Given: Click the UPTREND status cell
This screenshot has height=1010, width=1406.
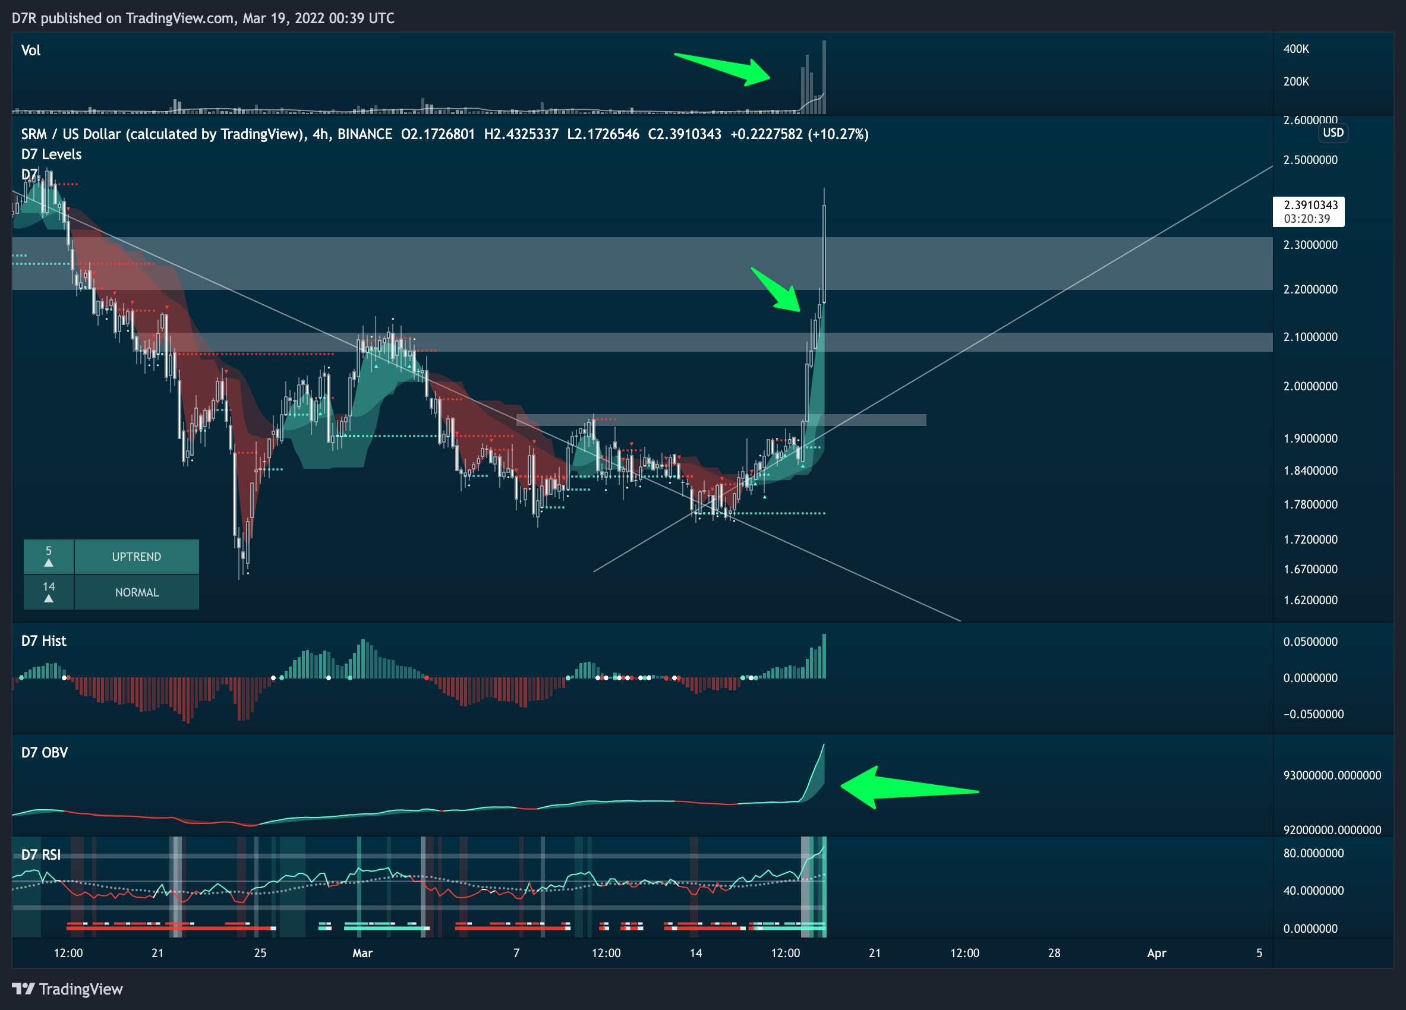Looking at the screenshot, I should [x=137, y=557].
